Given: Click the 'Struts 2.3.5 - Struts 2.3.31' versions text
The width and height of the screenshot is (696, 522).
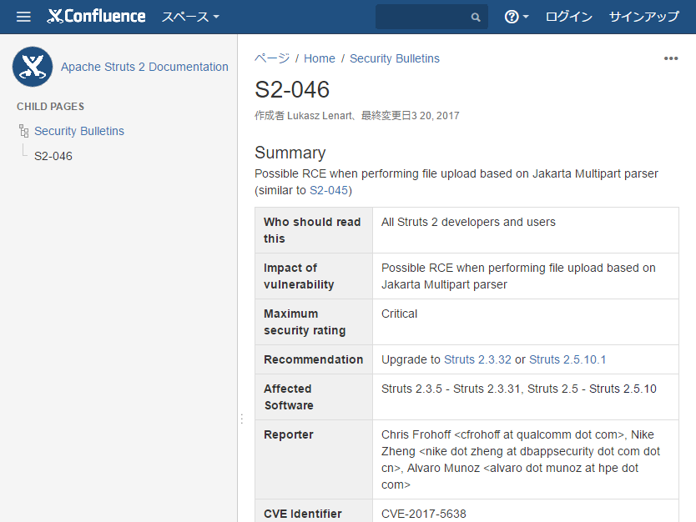Looking at the screenshot, I should click(451, 389).
